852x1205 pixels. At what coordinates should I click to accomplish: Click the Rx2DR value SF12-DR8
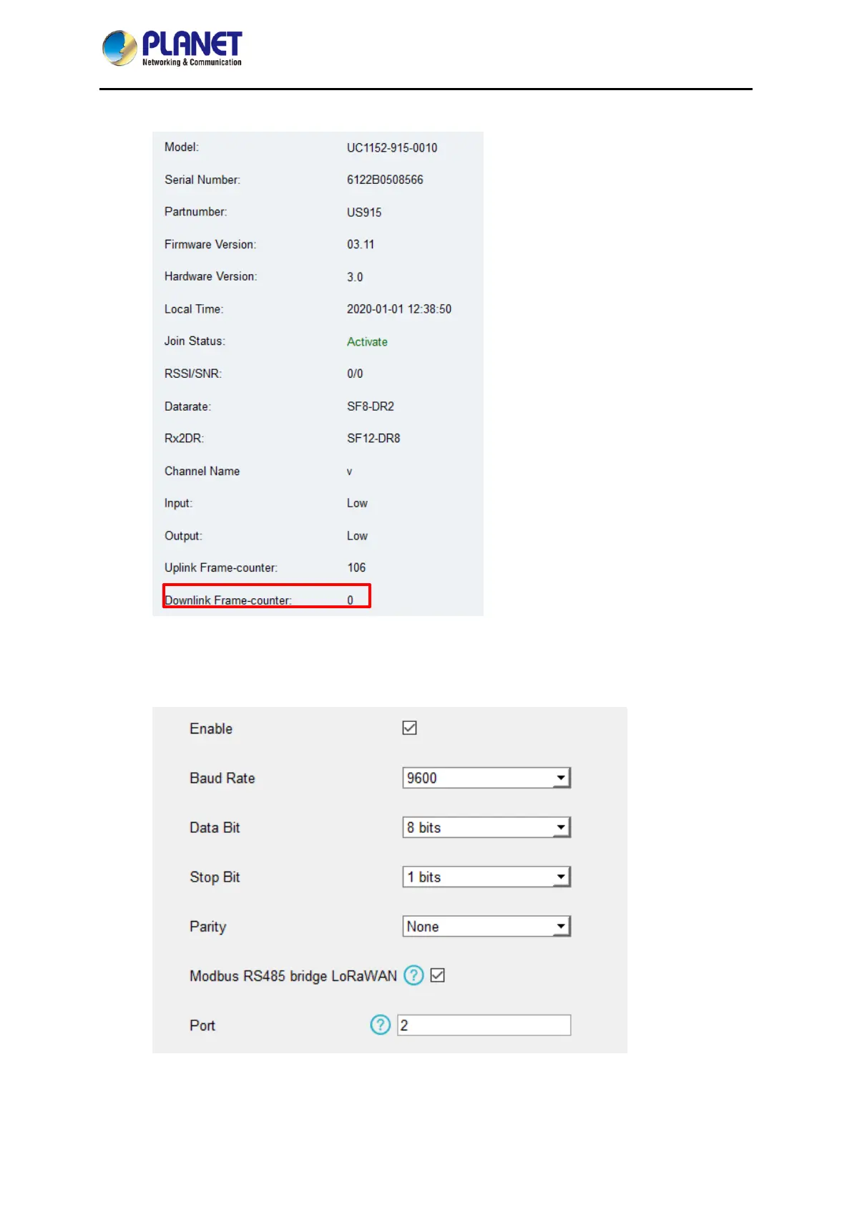373,439
